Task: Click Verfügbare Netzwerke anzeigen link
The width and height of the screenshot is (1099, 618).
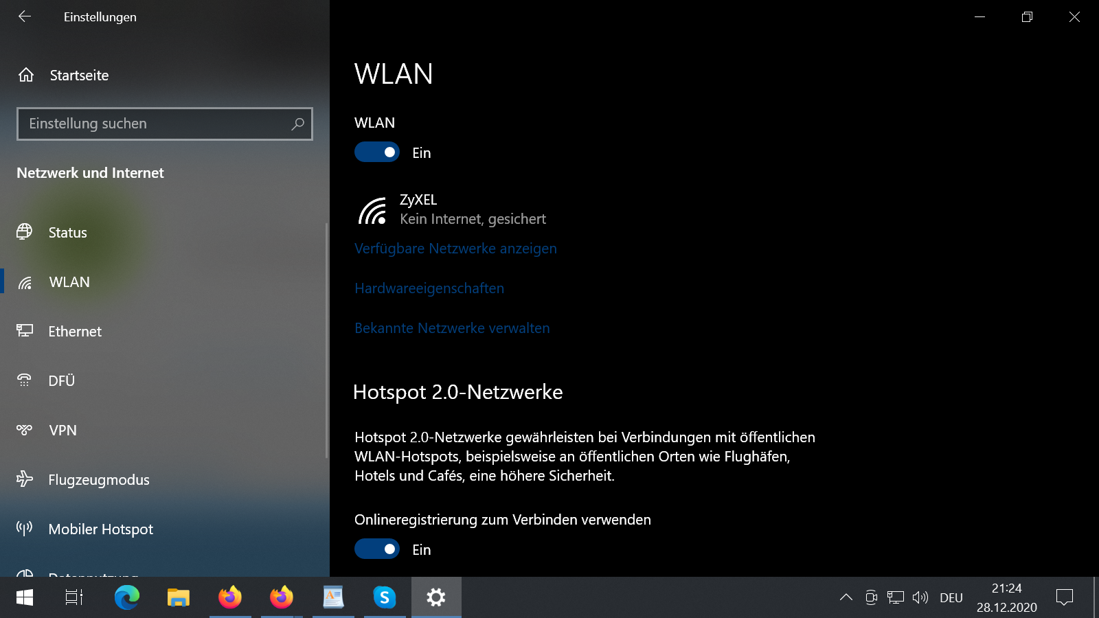Action: point(455,249)
